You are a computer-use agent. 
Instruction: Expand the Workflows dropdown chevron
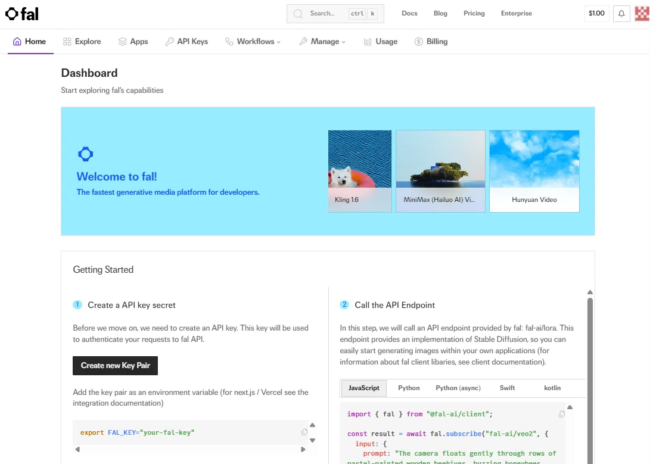pyautogui.click(x=279, y=42)
